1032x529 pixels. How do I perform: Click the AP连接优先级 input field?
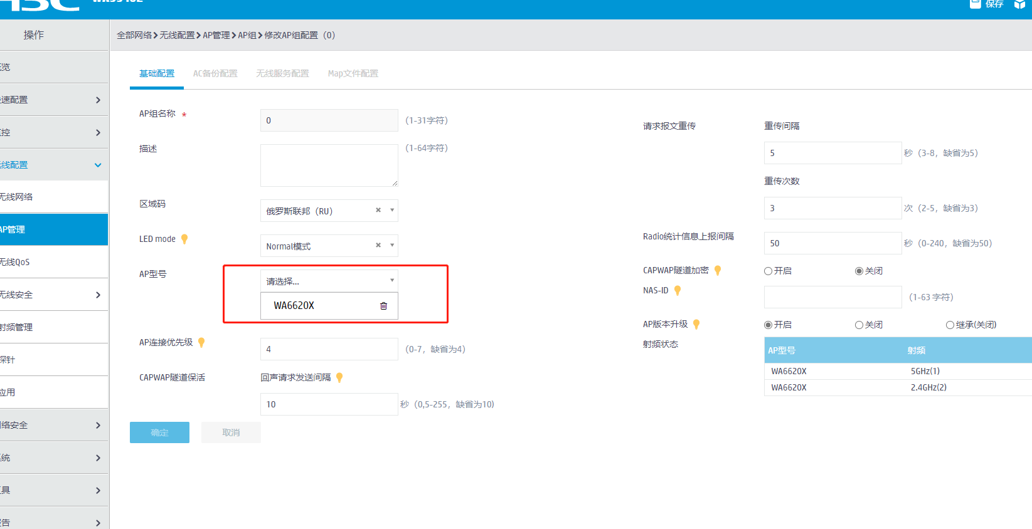coord(329,349)
